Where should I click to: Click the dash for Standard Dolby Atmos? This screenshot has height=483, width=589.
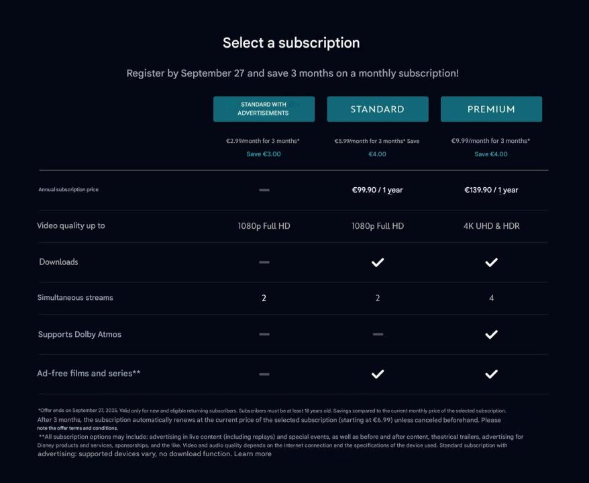tap(378, 334)
